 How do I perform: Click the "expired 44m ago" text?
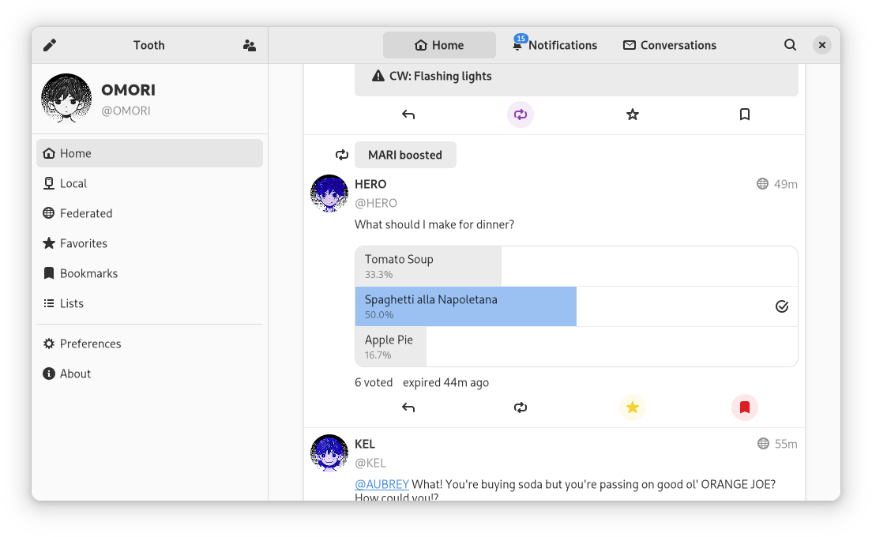click(446, 382)
